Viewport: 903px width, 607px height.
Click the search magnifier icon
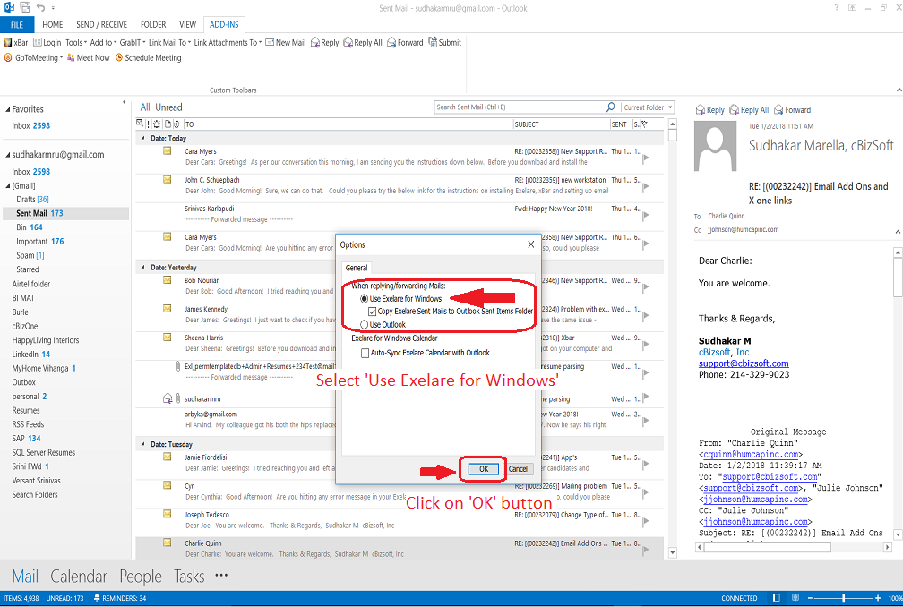(x=610, y=107)
